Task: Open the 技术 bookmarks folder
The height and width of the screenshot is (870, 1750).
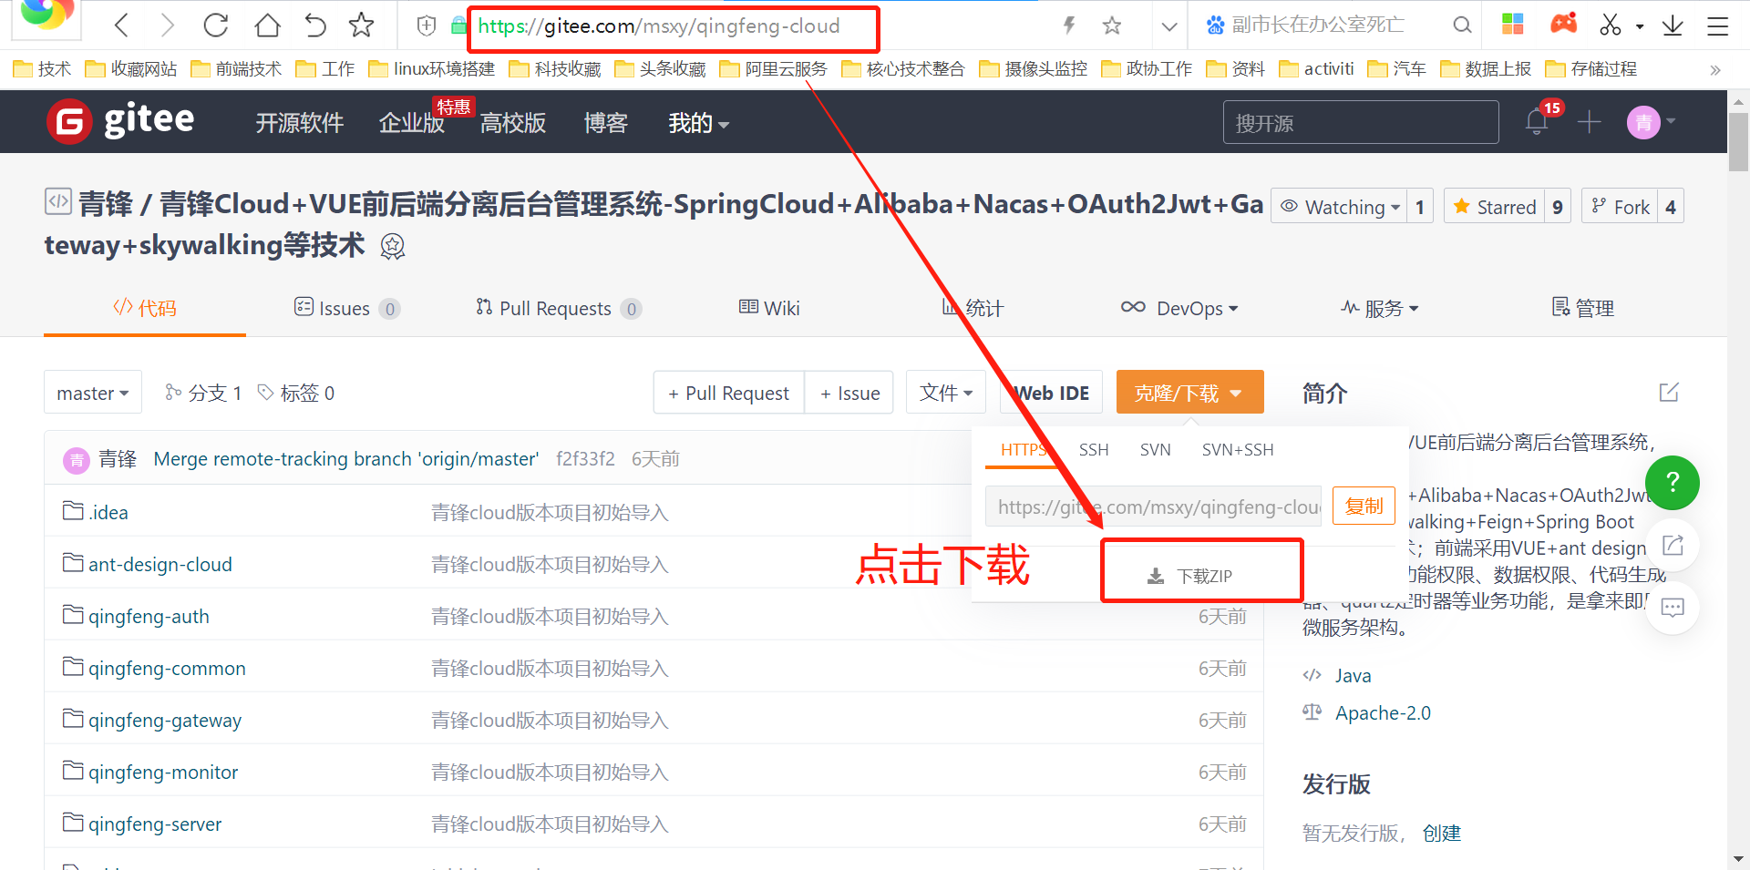Action: coord(43,68)
